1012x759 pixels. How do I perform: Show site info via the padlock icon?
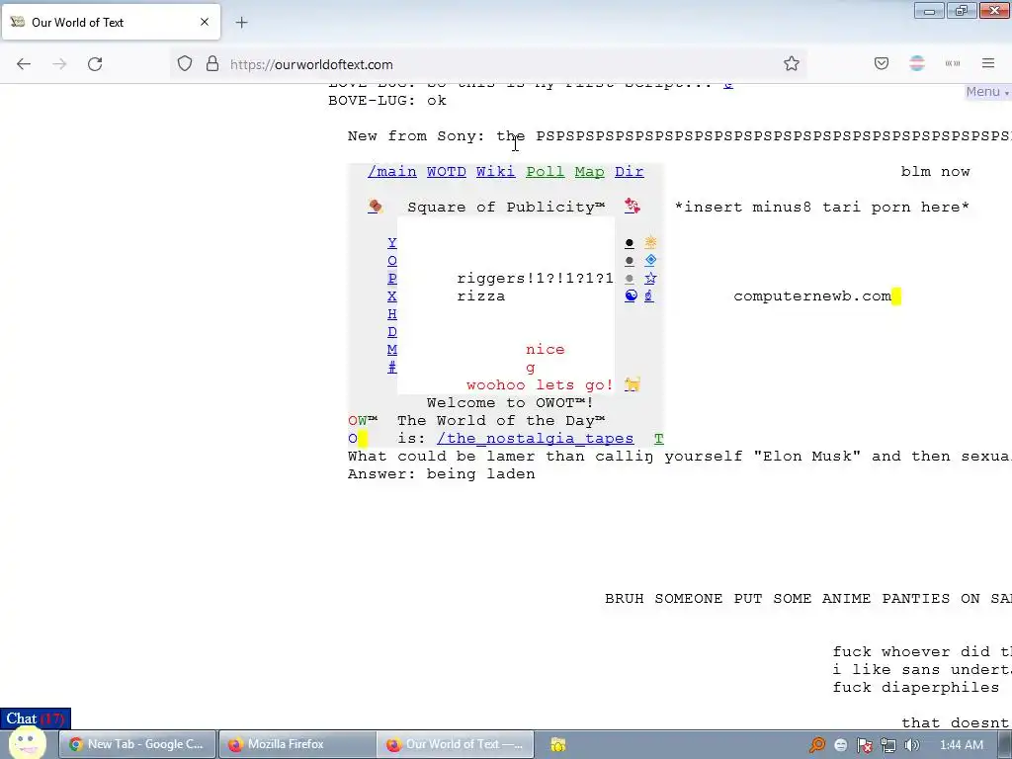(x=212, y=64)
